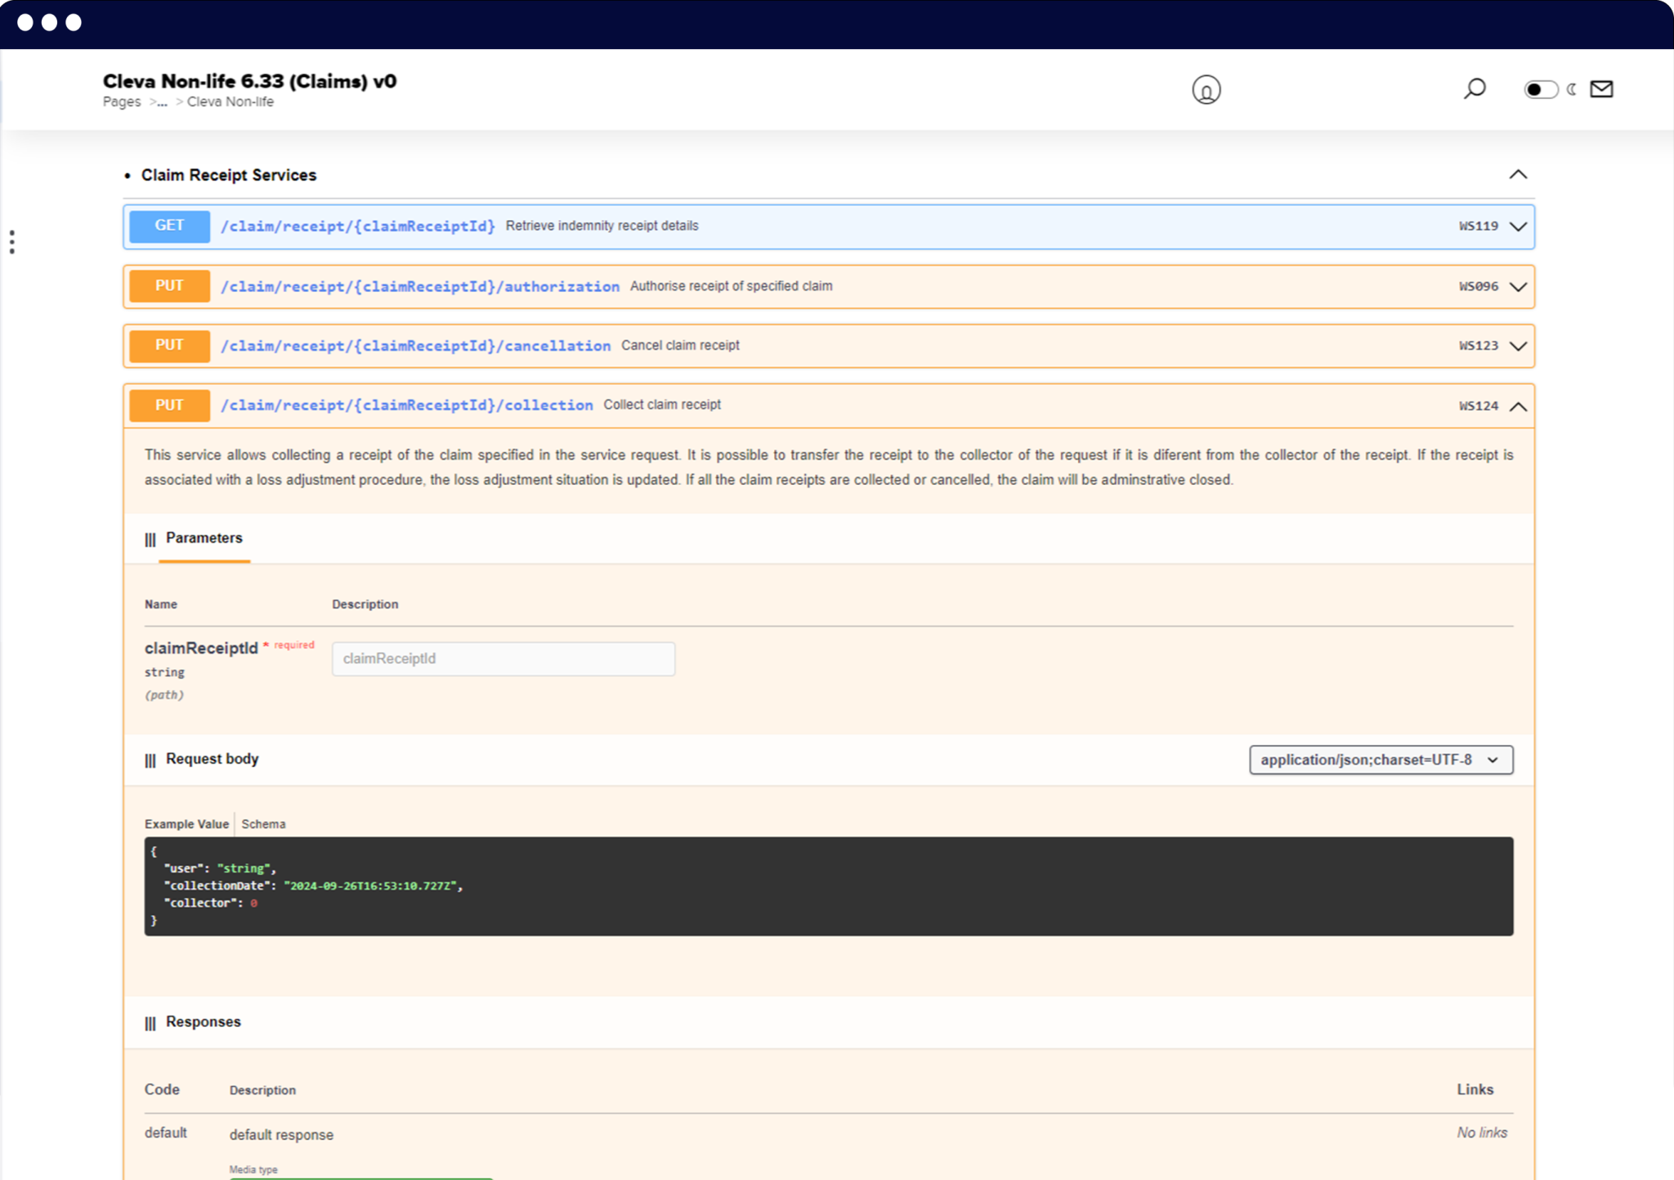Screen dimensions: 1674x1180
Task: Switch to the Schema tab
Action: (x=263, y=823)
